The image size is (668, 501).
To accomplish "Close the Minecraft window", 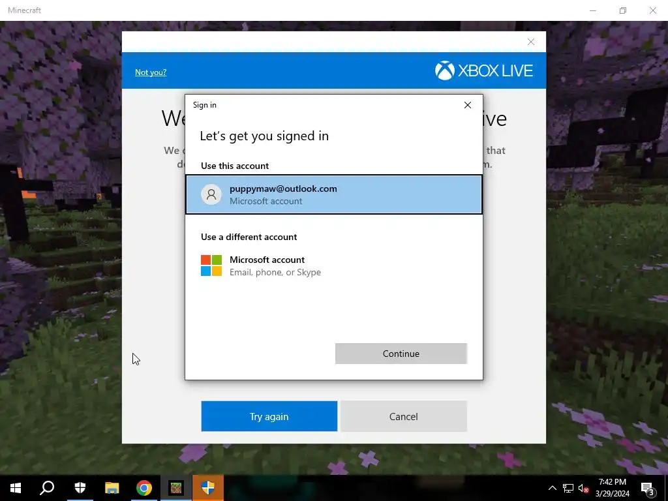I will coord(652,10).
